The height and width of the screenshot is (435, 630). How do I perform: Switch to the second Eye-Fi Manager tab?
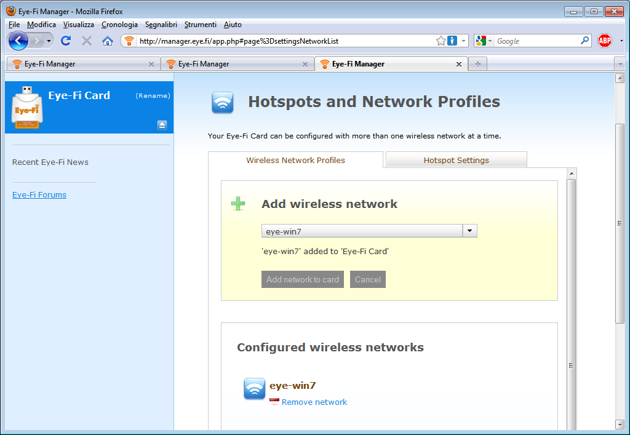[x=237, y=64]
